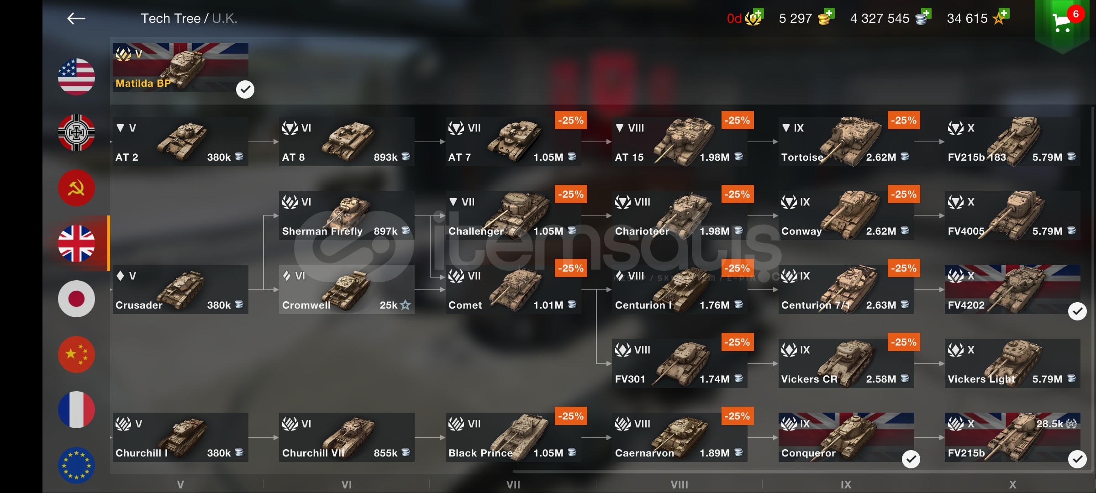Select the Japan nation flag
The image size is (1096, 493).
76,299
